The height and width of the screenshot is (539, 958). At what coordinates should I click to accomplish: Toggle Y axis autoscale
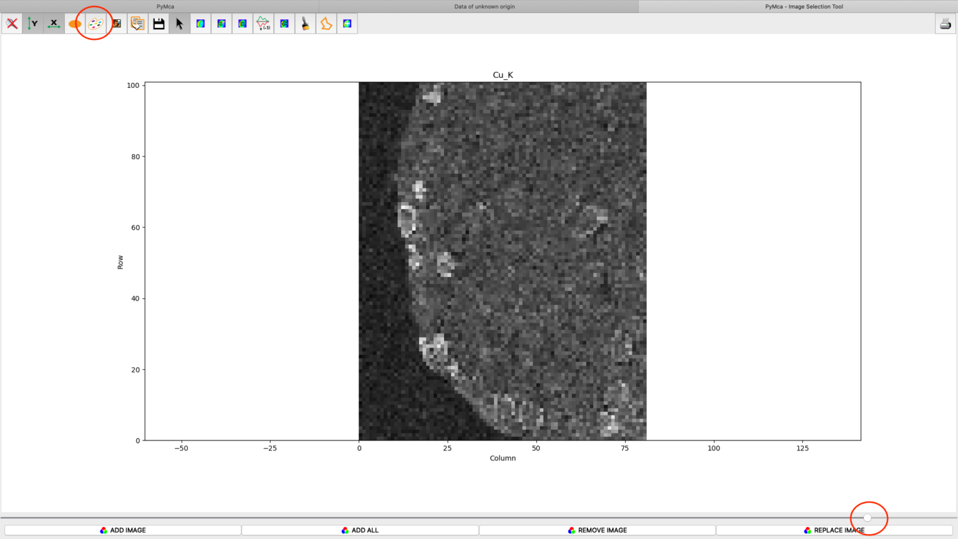click(32, 23)
